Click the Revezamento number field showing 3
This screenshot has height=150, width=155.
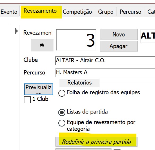tap(76, 40)
